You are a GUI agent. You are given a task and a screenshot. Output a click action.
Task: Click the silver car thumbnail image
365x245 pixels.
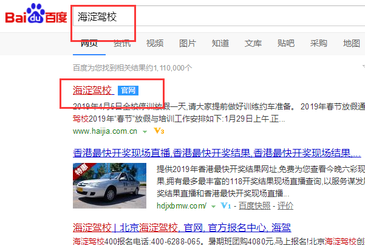pos(110,185)
